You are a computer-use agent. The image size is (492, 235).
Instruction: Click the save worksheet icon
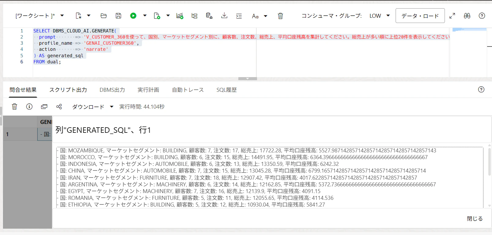pos(118,16)
